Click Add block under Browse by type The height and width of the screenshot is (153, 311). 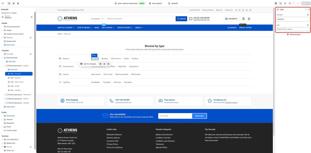(11, 62)
